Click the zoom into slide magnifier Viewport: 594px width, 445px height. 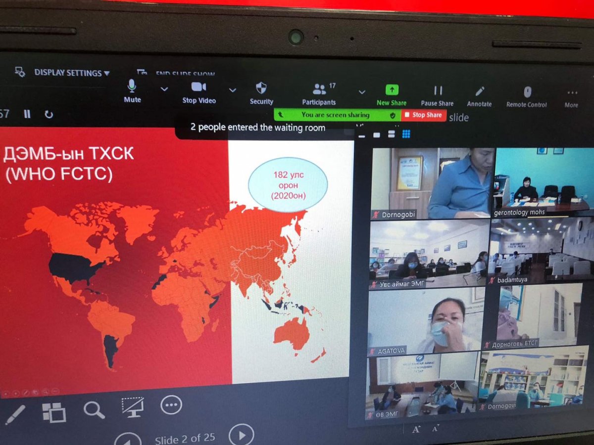pyautogui.click(x=94, y=409)
